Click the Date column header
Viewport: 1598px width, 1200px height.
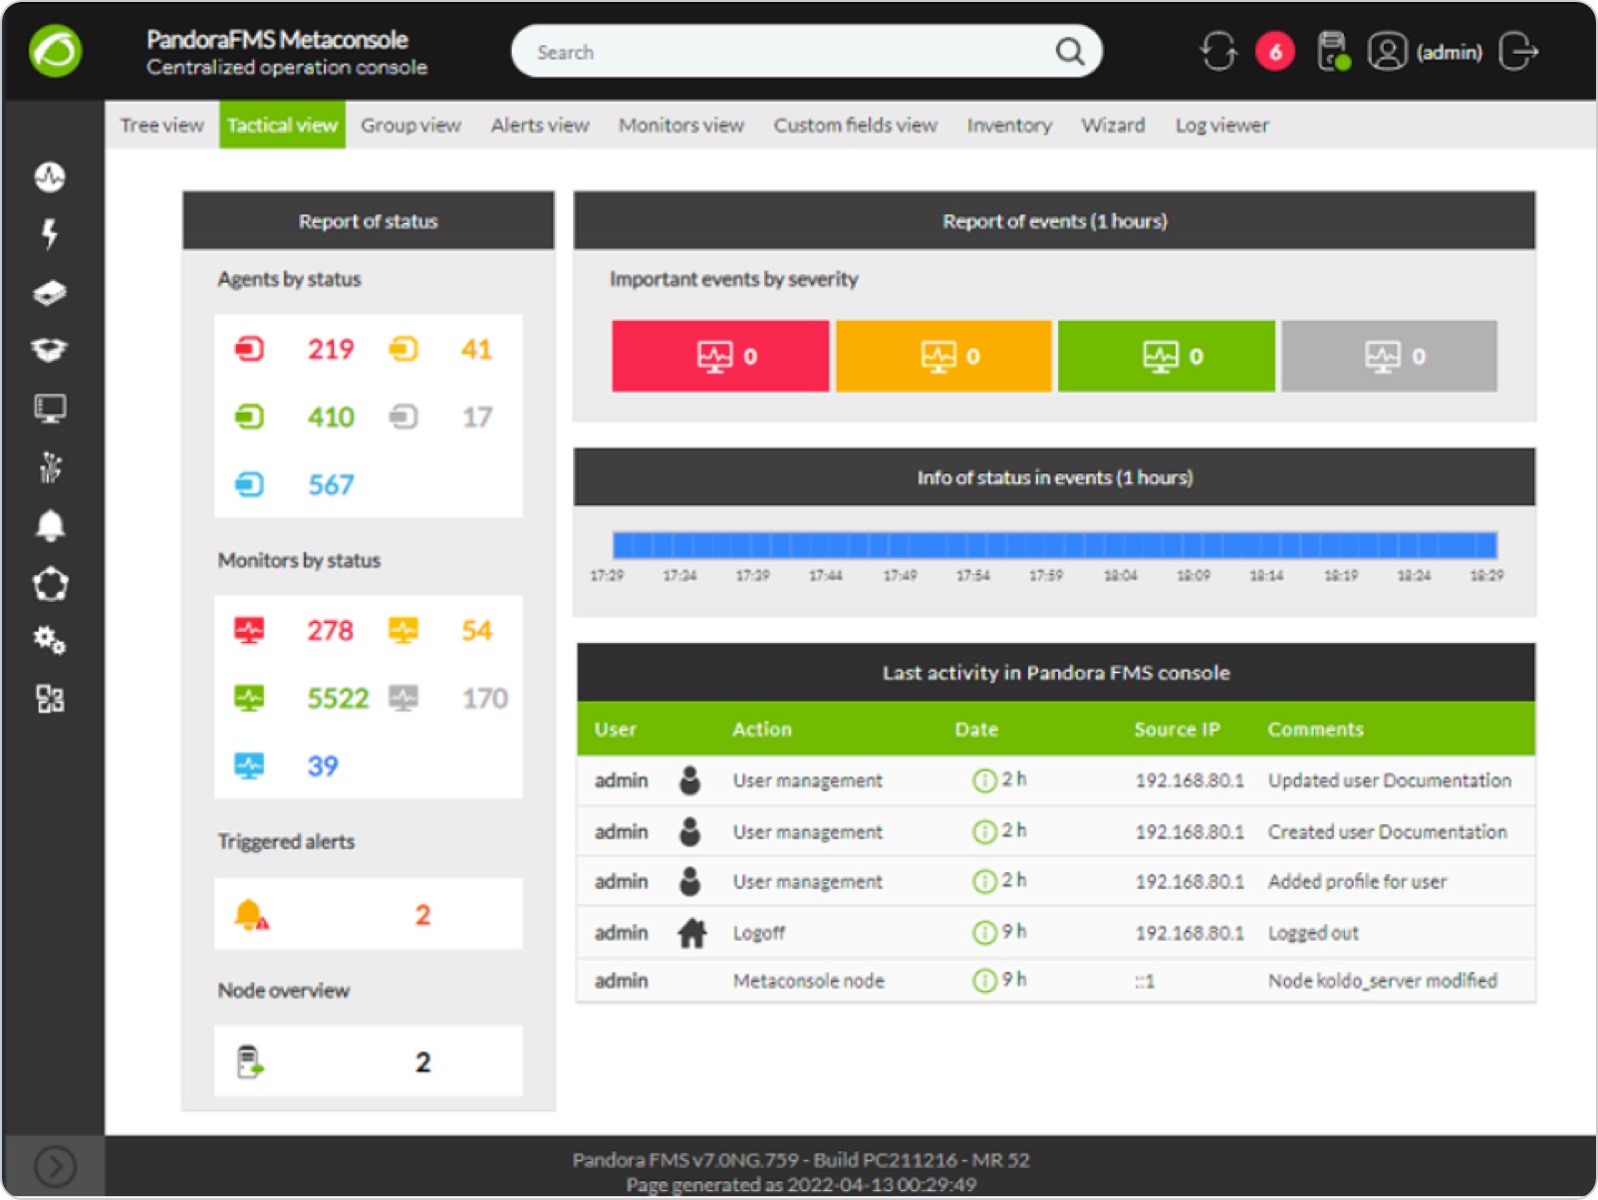(x=976, y=729)
